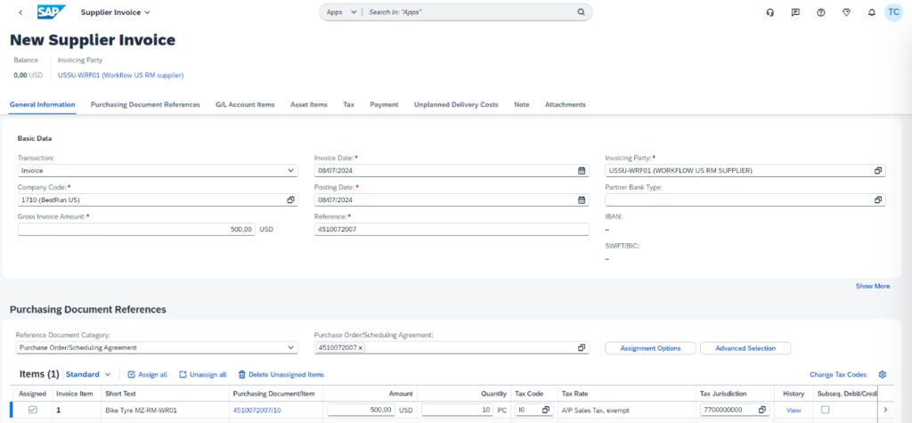Open the help question mark icon

click(821, 12)
